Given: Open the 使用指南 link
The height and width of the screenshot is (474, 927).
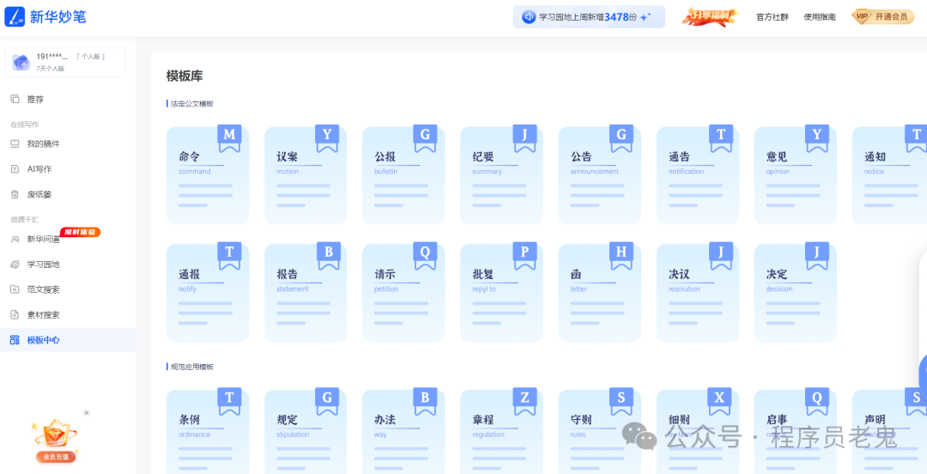Looking at the screenshot, I should [x=820, y=17].
